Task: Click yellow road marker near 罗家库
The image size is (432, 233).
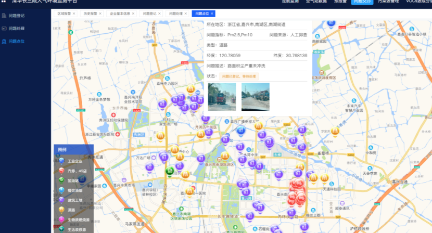Action: tap(335, 132)
